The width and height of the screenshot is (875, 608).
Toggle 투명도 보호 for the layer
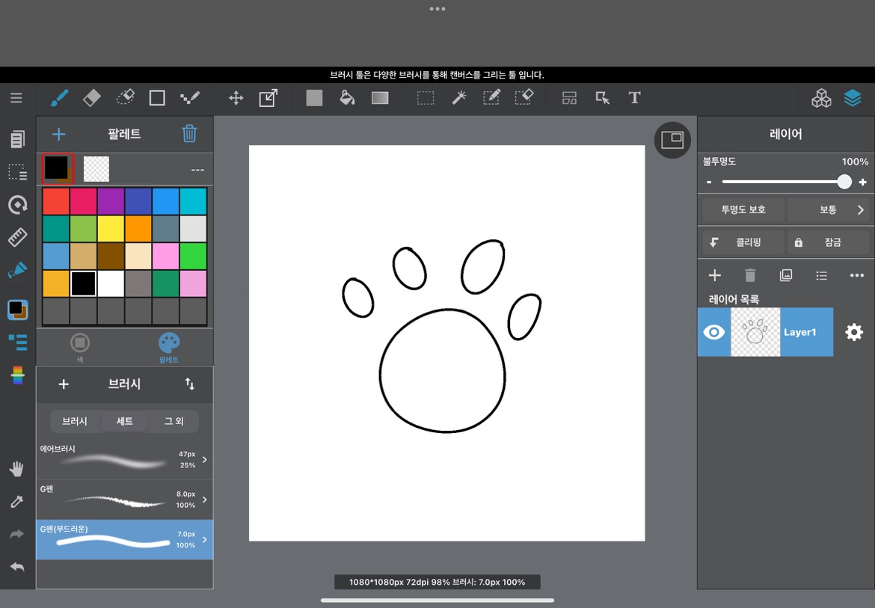point(743,210)
